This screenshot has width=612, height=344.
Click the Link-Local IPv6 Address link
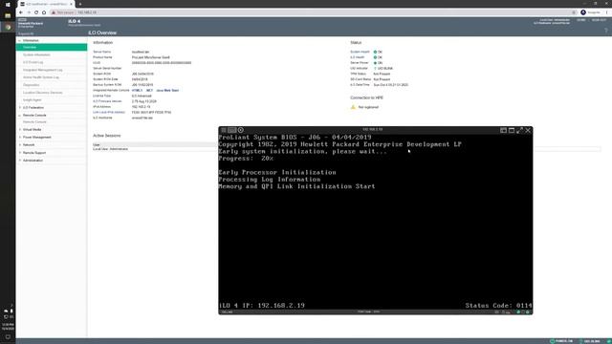tap(109, 113)
